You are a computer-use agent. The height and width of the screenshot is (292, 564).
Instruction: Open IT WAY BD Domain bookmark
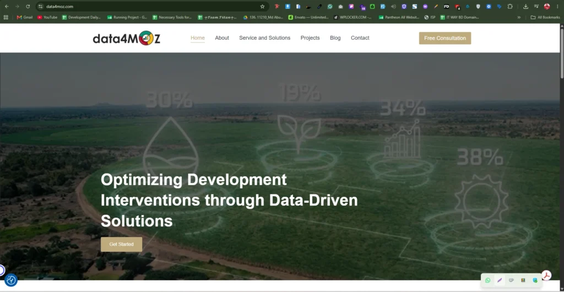click(460, 17)
